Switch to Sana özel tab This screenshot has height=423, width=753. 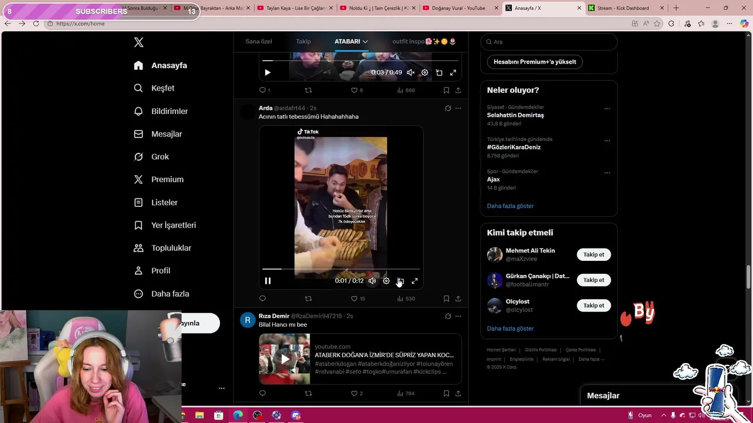[258, 42]
